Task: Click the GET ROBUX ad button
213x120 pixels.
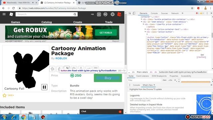Action: pyautogui.click(x=106, y=33)
